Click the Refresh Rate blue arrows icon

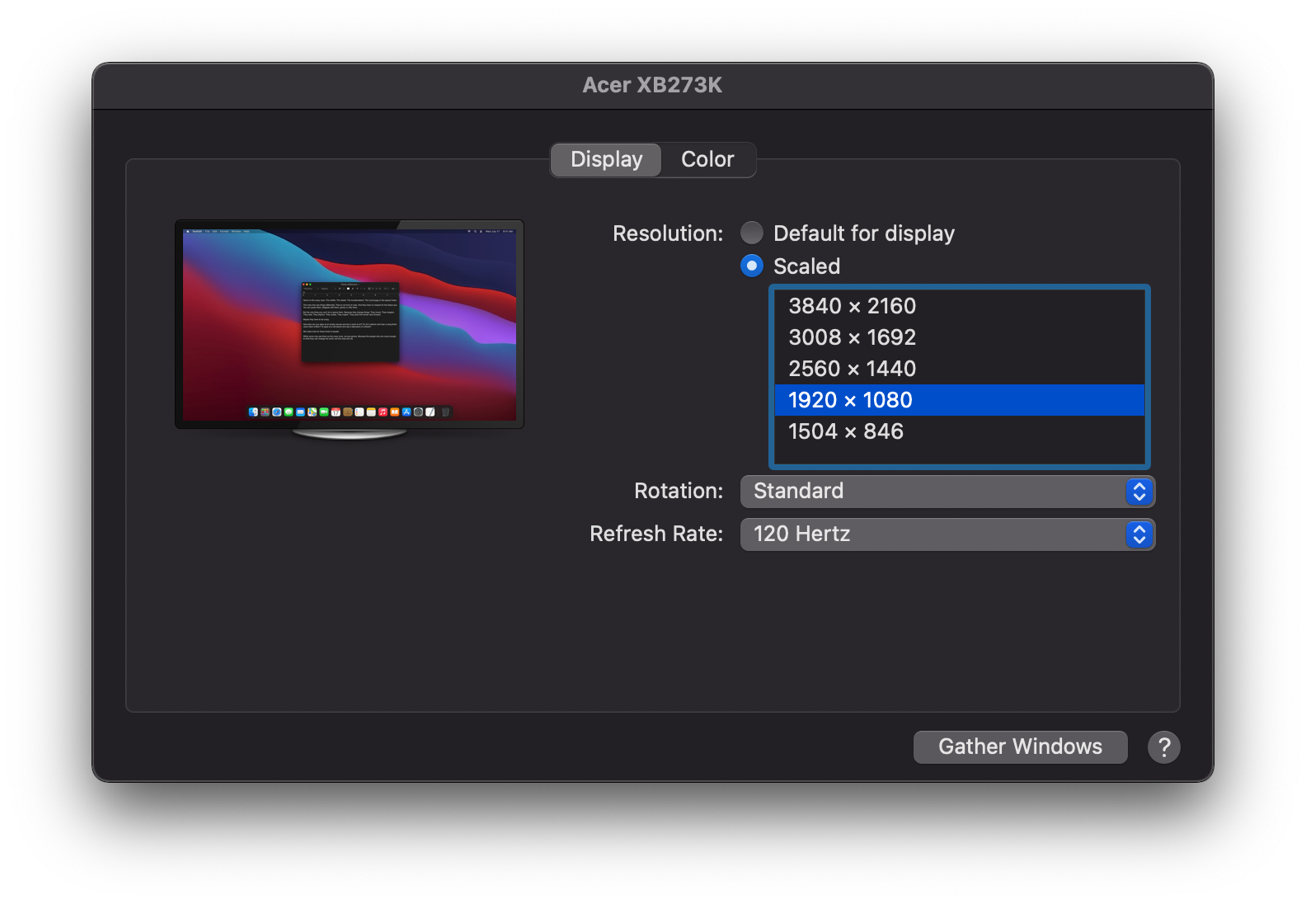[1139, 534]
